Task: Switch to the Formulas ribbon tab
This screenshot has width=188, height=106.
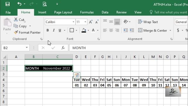Action: pos(87,12)
